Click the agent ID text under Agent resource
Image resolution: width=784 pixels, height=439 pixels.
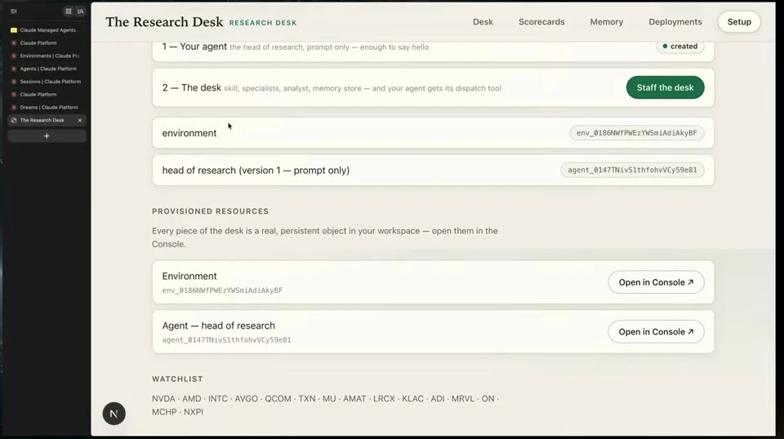(226, 339)
